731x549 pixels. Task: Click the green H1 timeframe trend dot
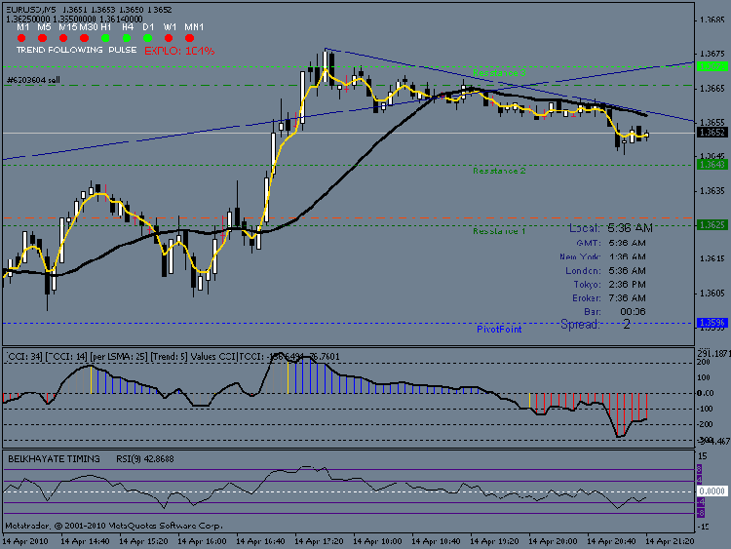click(x=105, y=38)
